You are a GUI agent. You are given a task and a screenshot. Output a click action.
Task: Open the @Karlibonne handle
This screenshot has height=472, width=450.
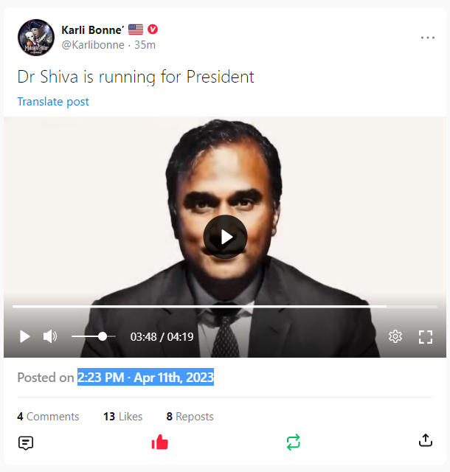93,45
